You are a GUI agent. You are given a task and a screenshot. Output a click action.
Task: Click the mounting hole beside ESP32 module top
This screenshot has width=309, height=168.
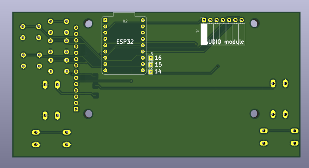89,24
